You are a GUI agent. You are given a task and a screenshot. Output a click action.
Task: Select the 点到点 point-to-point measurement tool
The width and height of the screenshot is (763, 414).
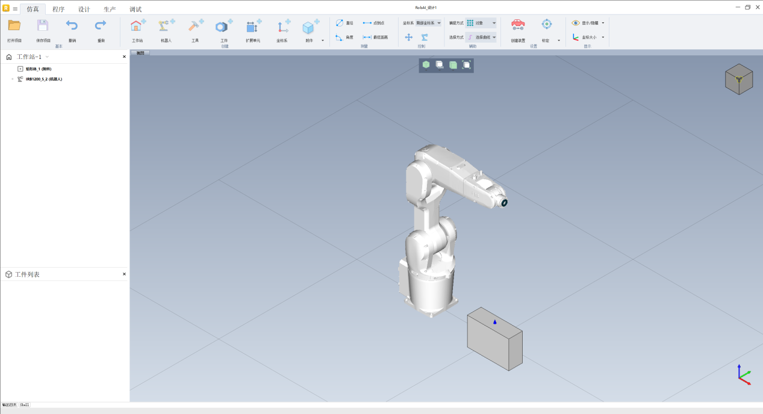tap(373, 23)
